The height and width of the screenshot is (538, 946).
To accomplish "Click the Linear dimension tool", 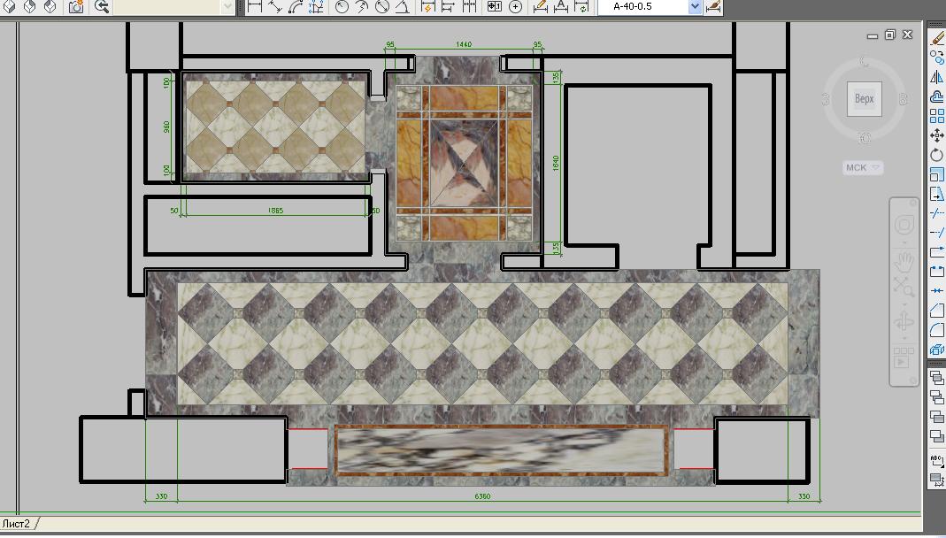I will pyautogui.click(x=255, y=6).
